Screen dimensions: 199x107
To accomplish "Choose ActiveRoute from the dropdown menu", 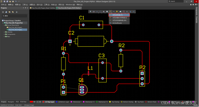I will coord(119,23).
